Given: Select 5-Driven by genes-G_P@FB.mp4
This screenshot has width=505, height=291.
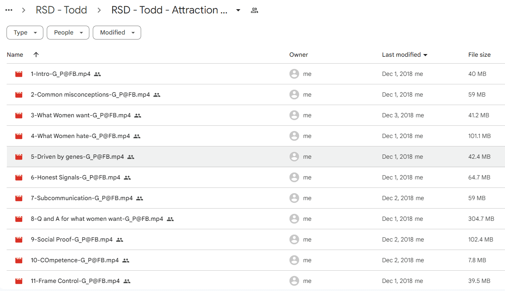Looking at the screenshot, I should [77, 157].
